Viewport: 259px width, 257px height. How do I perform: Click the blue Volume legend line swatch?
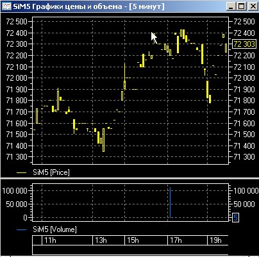21,230
